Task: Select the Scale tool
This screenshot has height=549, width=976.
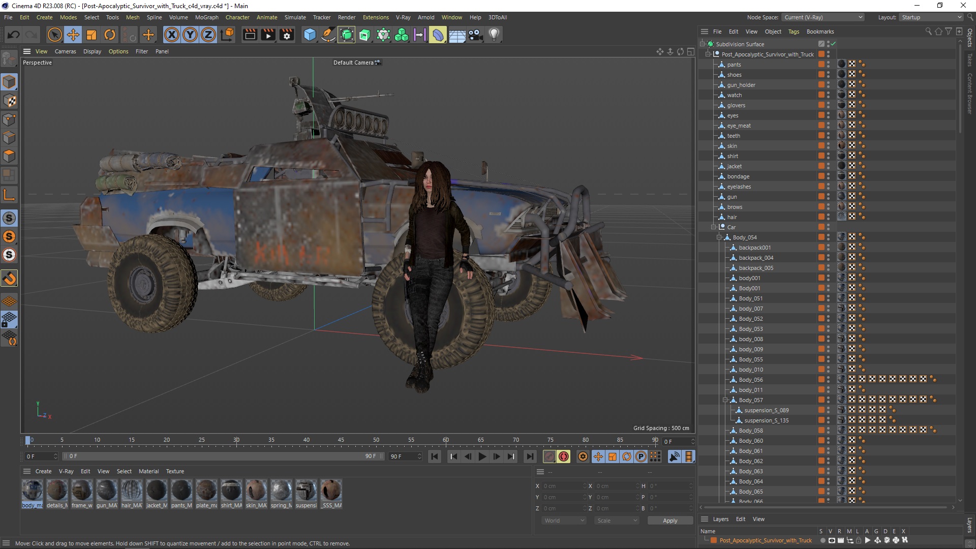Action: tap(91, 35)
